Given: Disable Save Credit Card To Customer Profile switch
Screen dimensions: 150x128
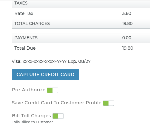Looking at the screenshot, I should (x=108, y=103).
